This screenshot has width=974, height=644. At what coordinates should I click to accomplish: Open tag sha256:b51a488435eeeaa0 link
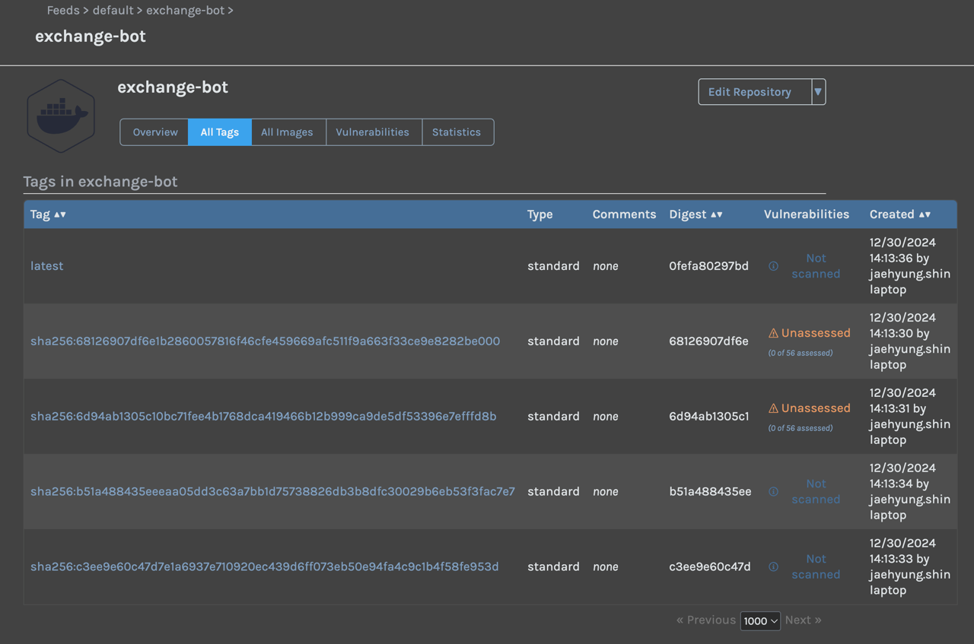click(272, 492)
